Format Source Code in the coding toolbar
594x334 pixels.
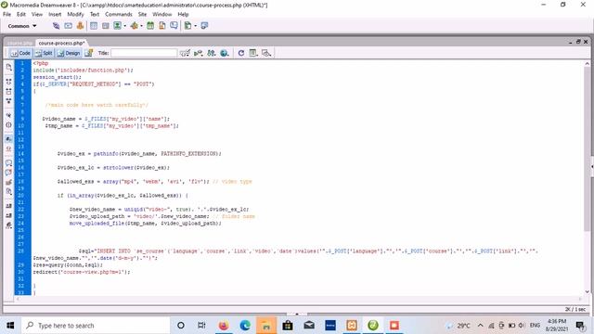[x=8, y=225]
